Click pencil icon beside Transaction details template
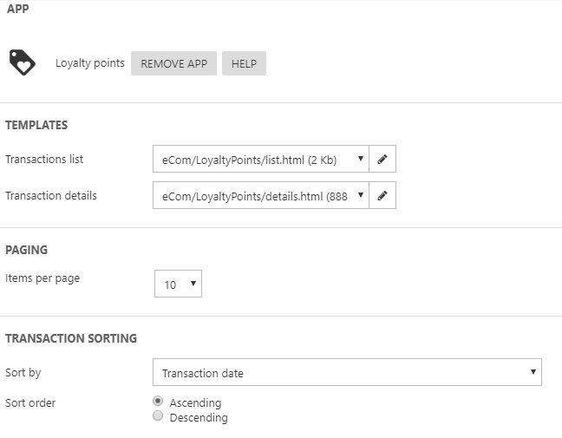562x438 pixels. [x=382, y=196]
